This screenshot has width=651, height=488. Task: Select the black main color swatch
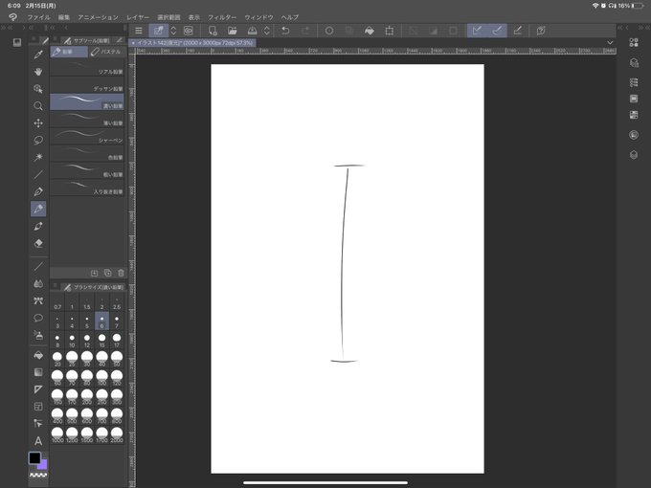[x=34, y=458]
